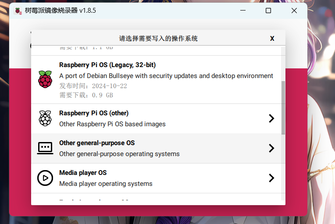The width and height of the screenshot is (335, 224).
Task: Open Other general-purpose OS entry title
Action: click(x=97, y=143)
